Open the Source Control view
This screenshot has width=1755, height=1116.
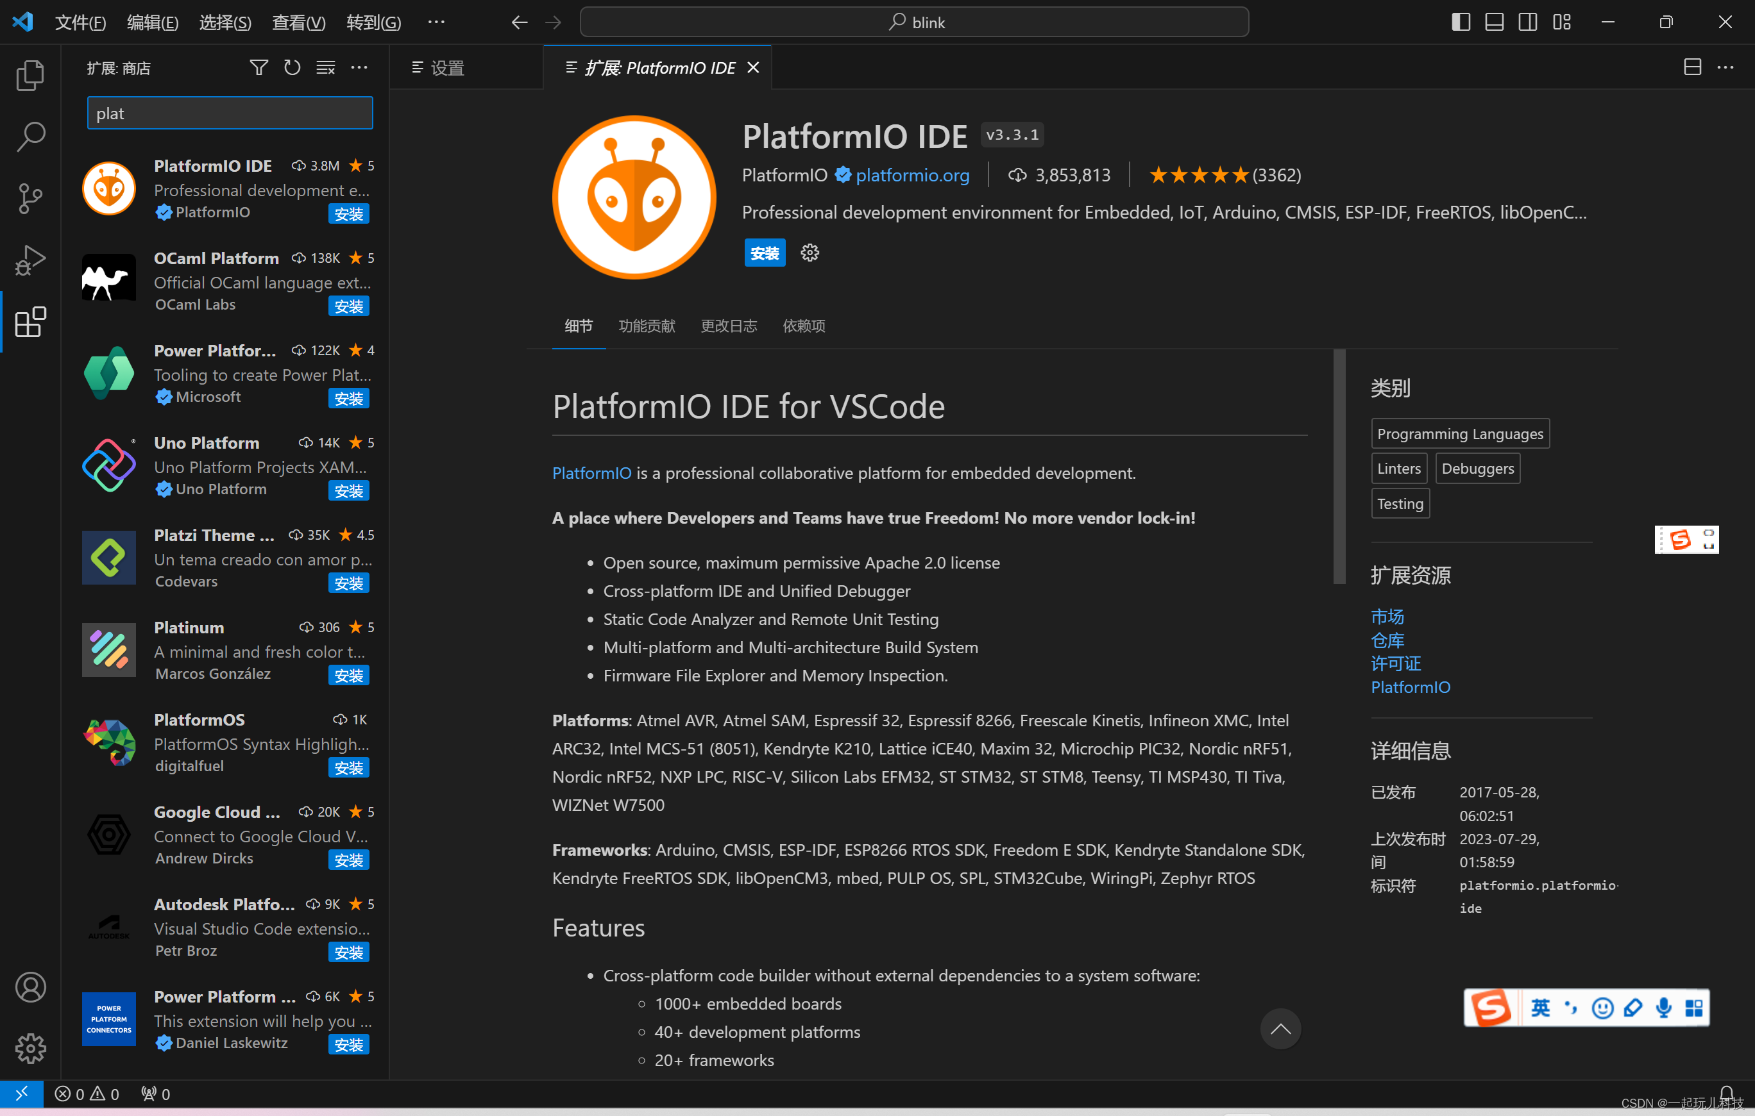pyautogui.click(x=30, y=198)
